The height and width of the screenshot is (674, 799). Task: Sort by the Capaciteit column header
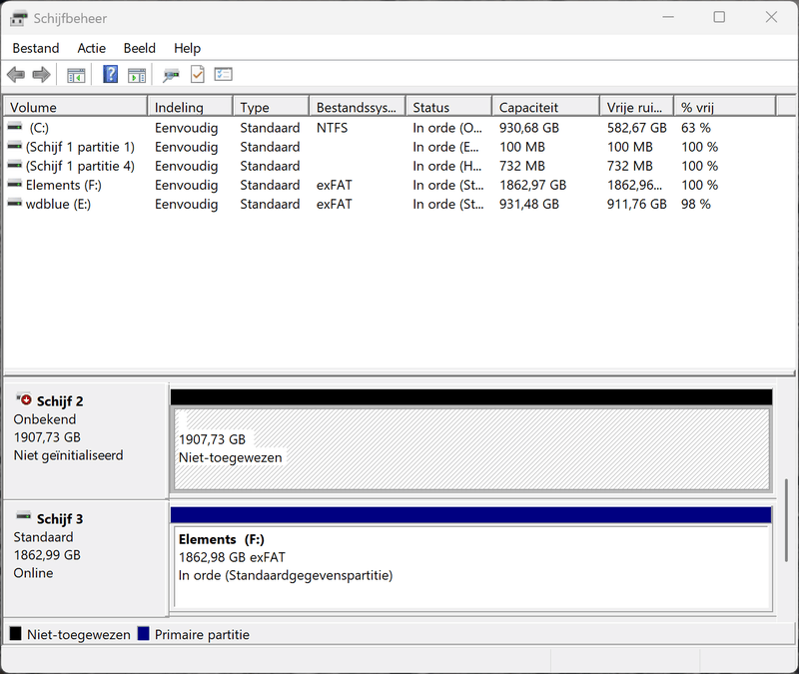coord(545,107)
